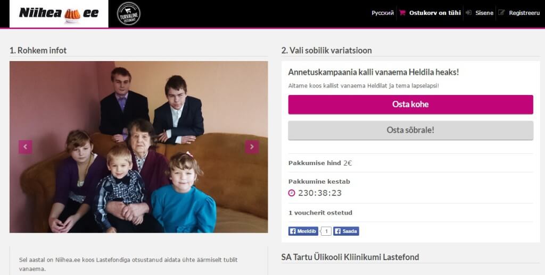Click the Sisene login arrow icon
The height and width of the screenshot is (275, 545).
tap(468, 13)
